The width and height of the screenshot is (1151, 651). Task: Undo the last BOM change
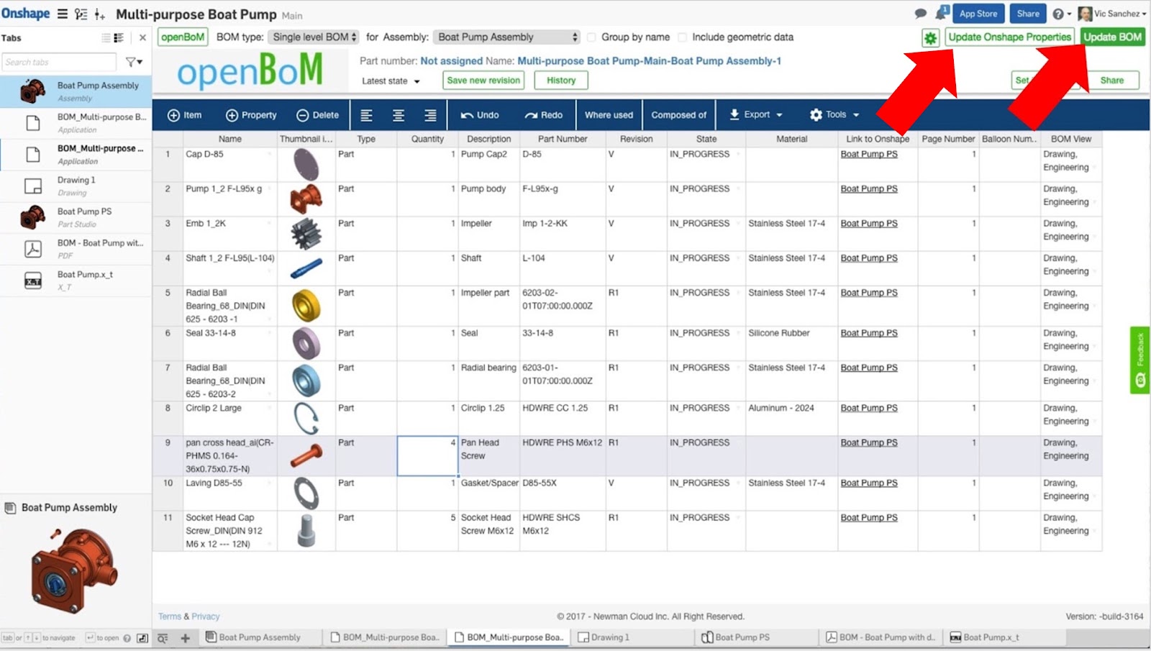coord(480,115)
